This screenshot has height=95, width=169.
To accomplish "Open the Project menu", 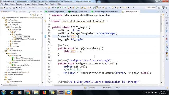I will click(41, 4).
